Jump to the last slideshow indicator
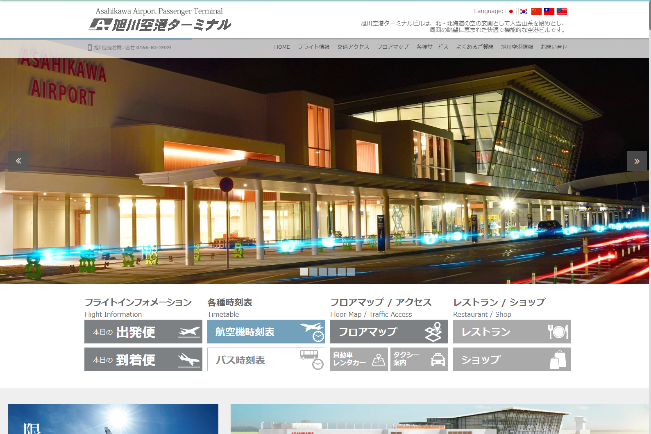 click(351, 271)
